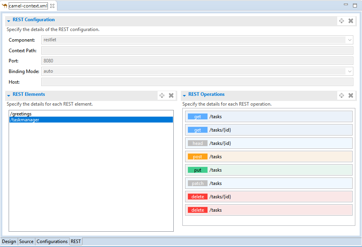Collapse the REST Configuration section
The width and height of the screenshot is (362, 247).
tap(9, 20)
